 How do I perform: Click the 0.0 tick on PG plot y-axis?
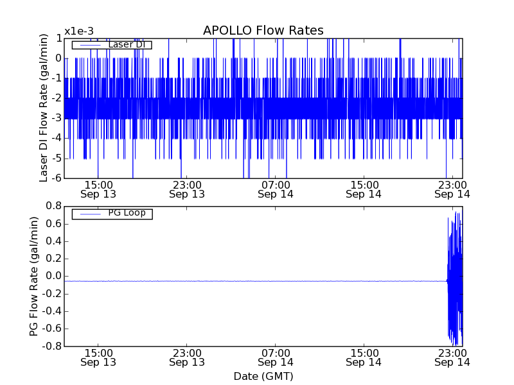pos(53,276)
